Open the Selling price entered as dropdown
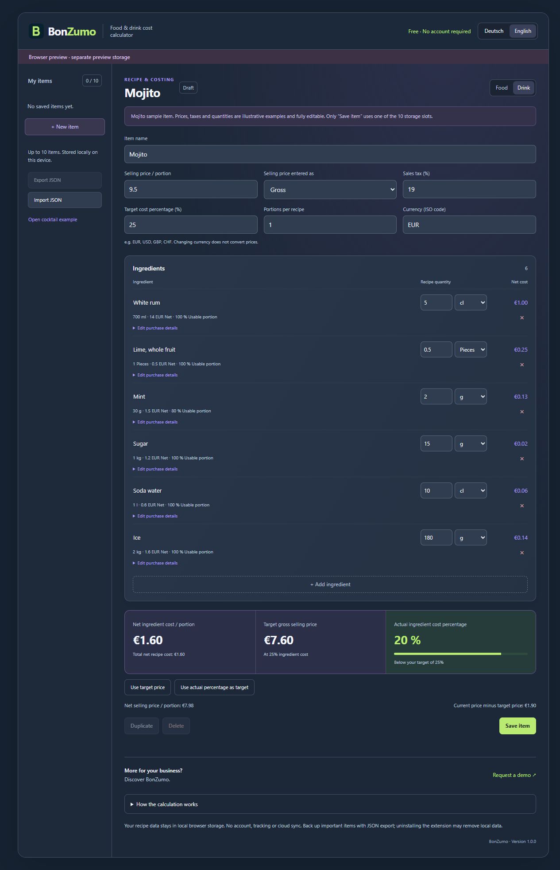Viewport: 560px width, 870px height. pos(330,190)
